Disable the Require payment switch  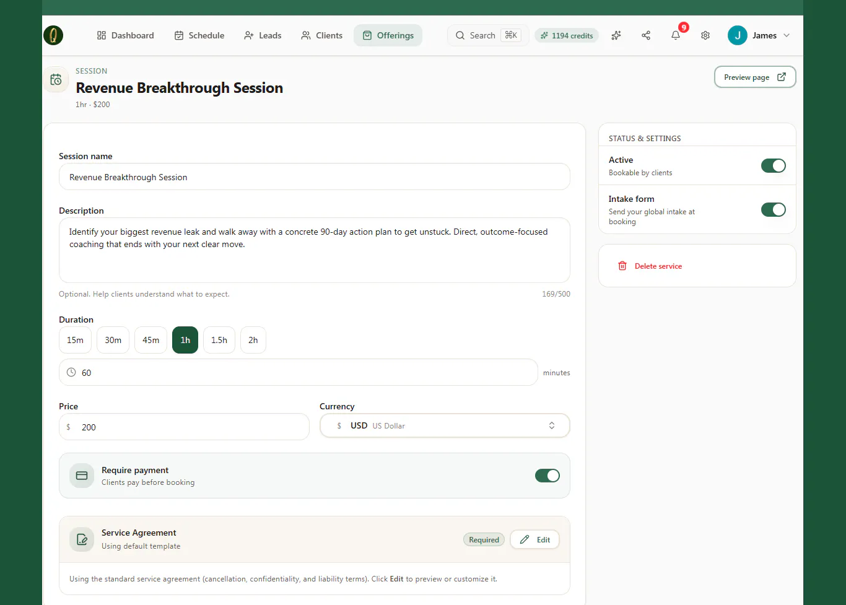(x=547, y=475)
